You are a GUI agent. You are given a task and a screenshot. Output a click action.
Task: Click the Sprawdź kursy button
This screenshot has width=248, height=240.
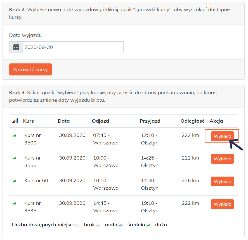30,70
